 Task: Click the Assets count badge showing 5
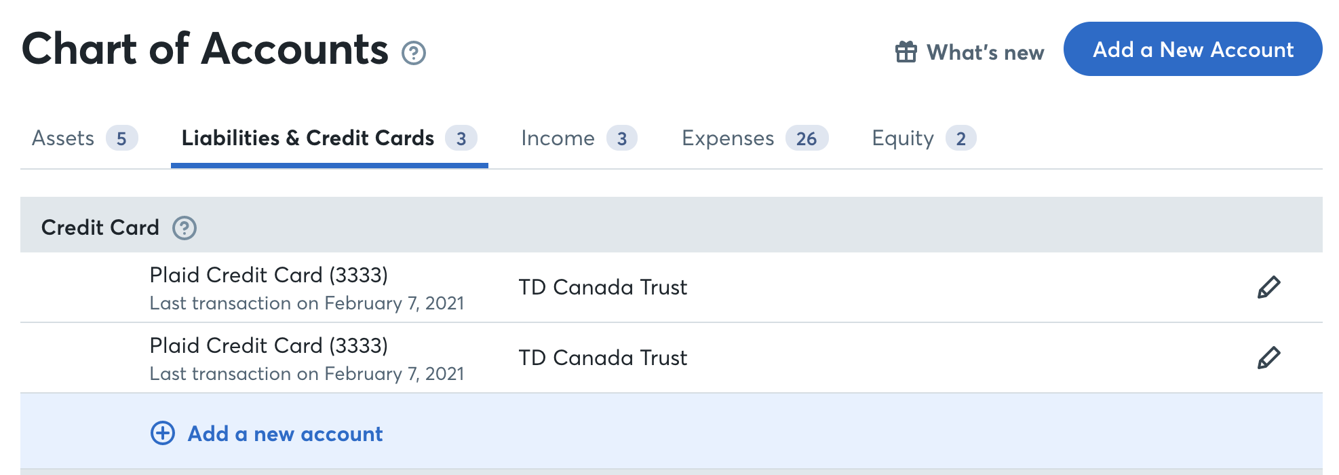tap(122, 138)
